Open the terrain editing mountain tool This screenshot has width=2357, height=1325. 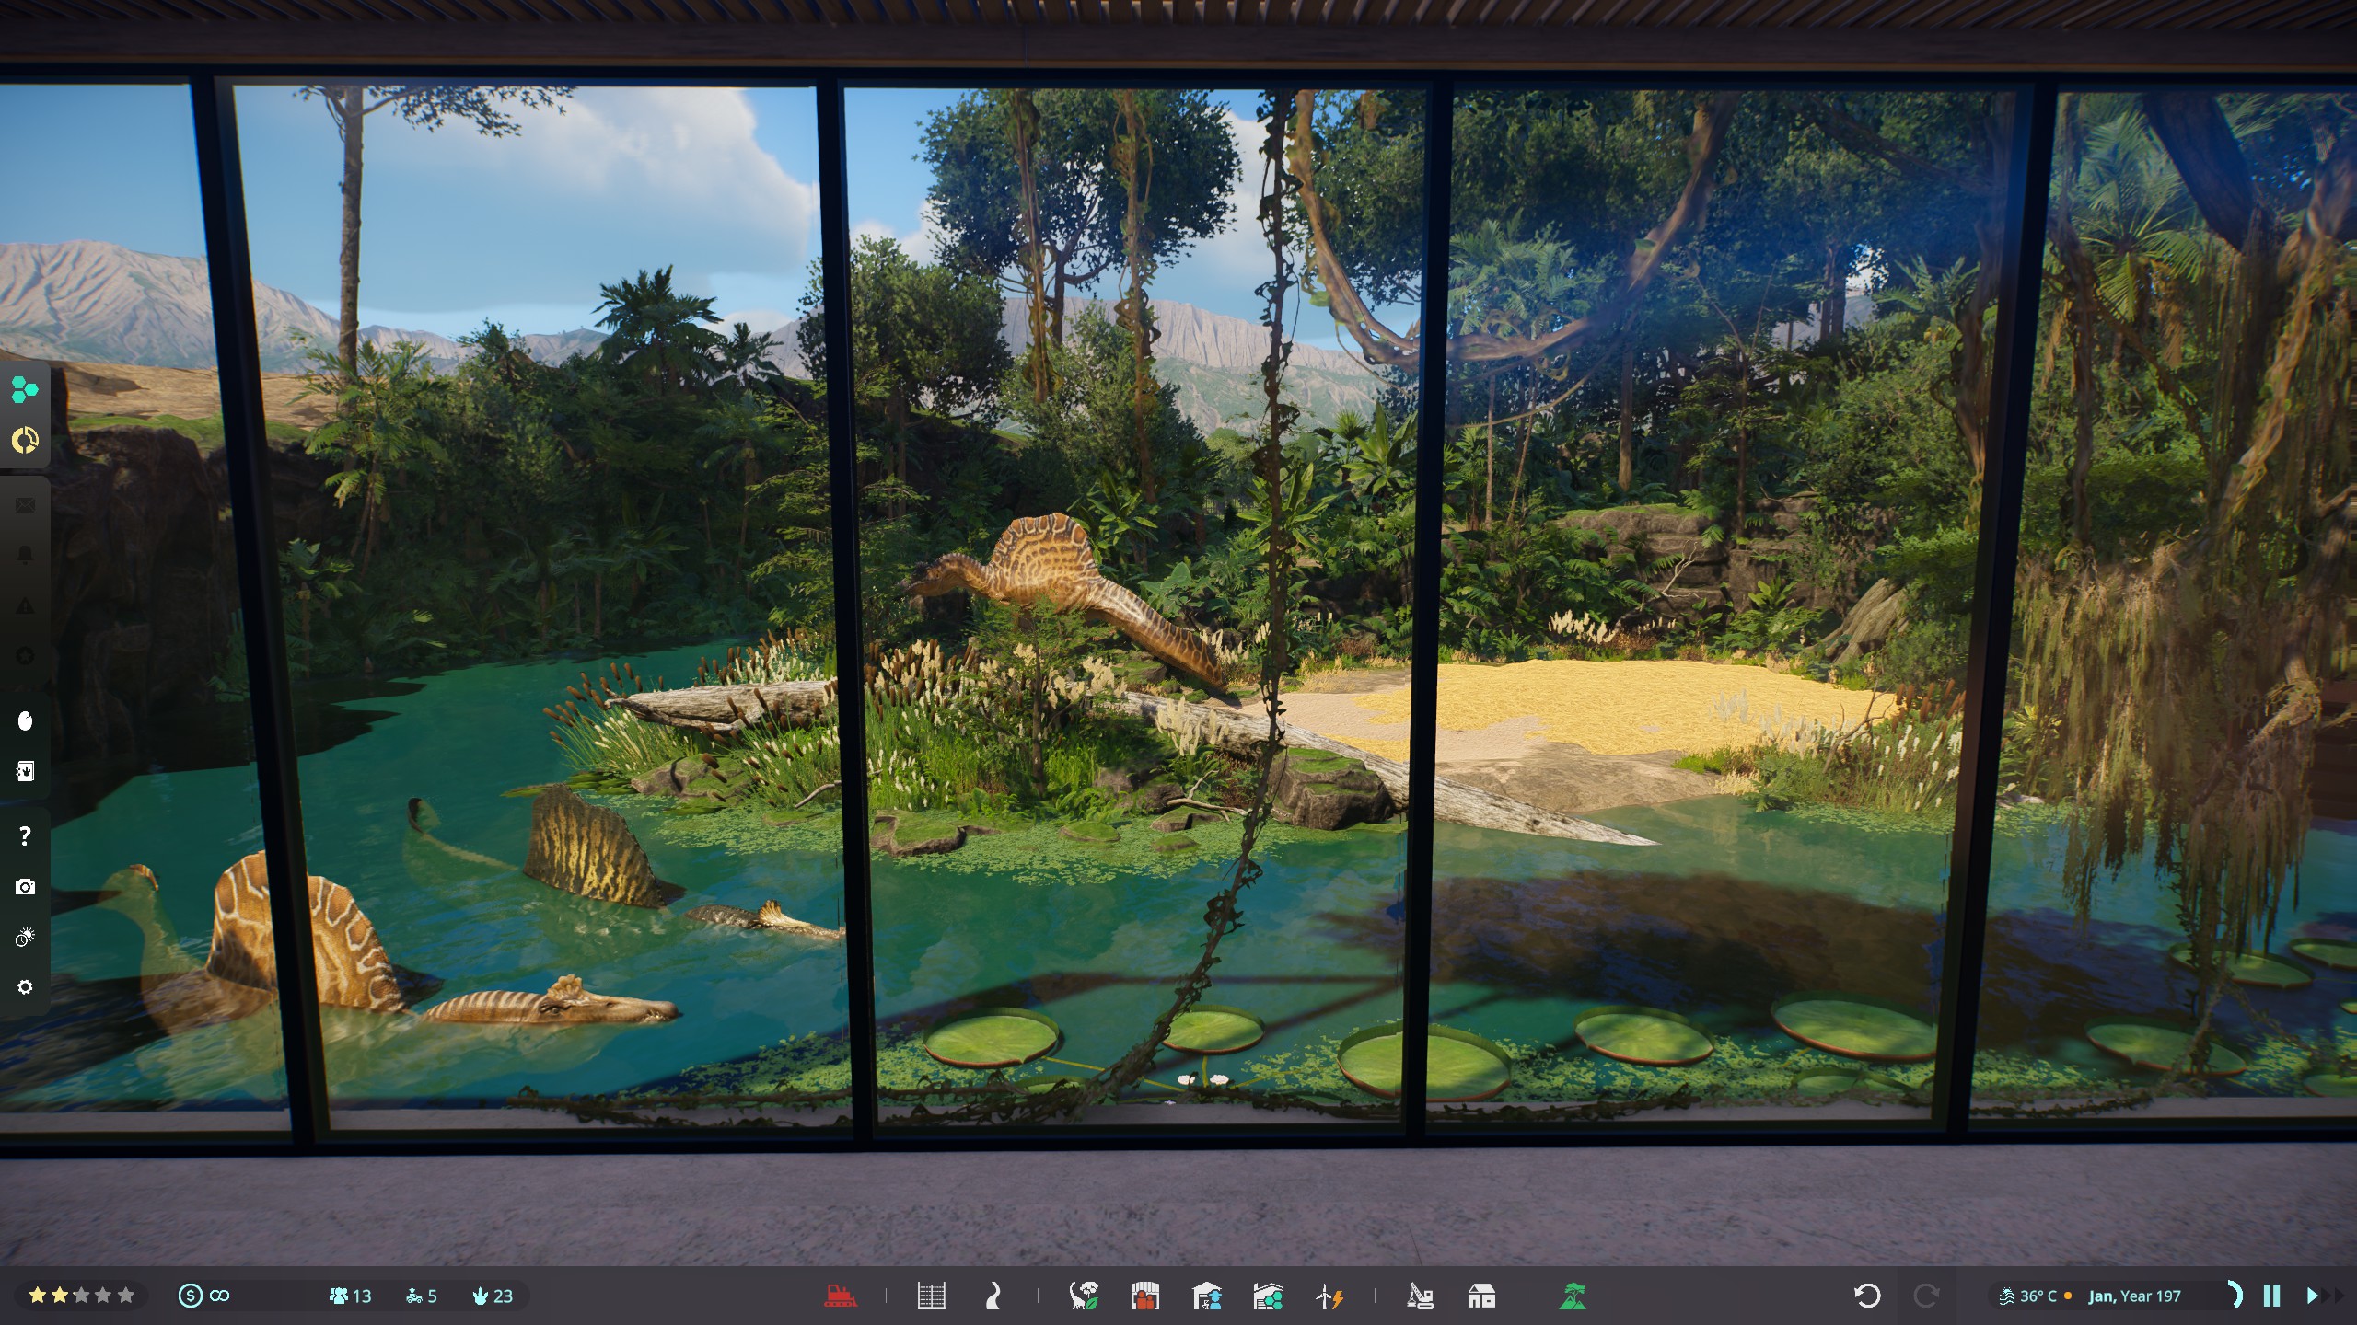coord(1572,1296)
